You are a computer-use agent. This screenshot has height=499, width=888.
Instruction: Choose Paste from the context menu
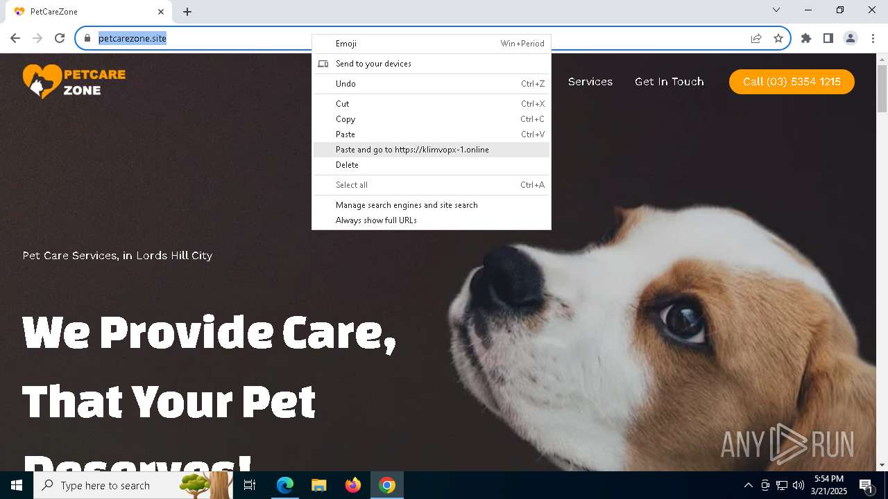[x=432, y=134]
